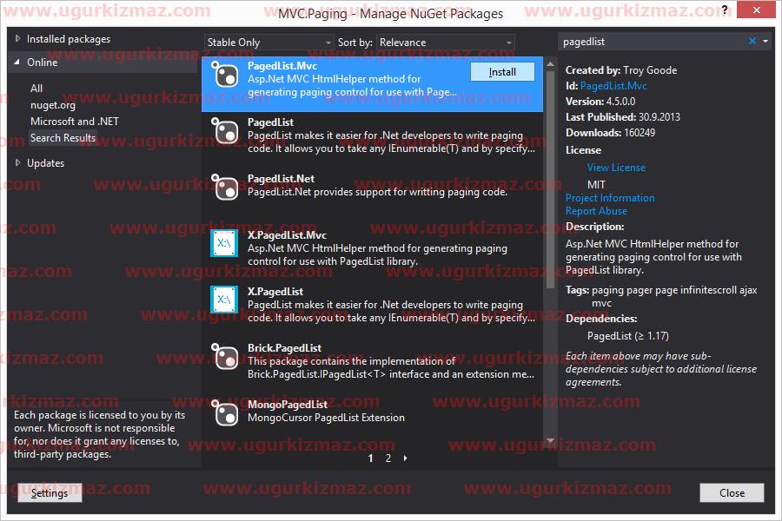Click the PagedList (≥ 1.17) dependency
782x521 pixels.
tap(628, 335)
